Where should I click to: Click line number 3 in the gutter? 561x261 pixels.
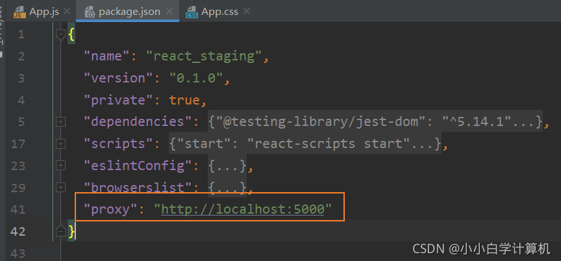21,79
